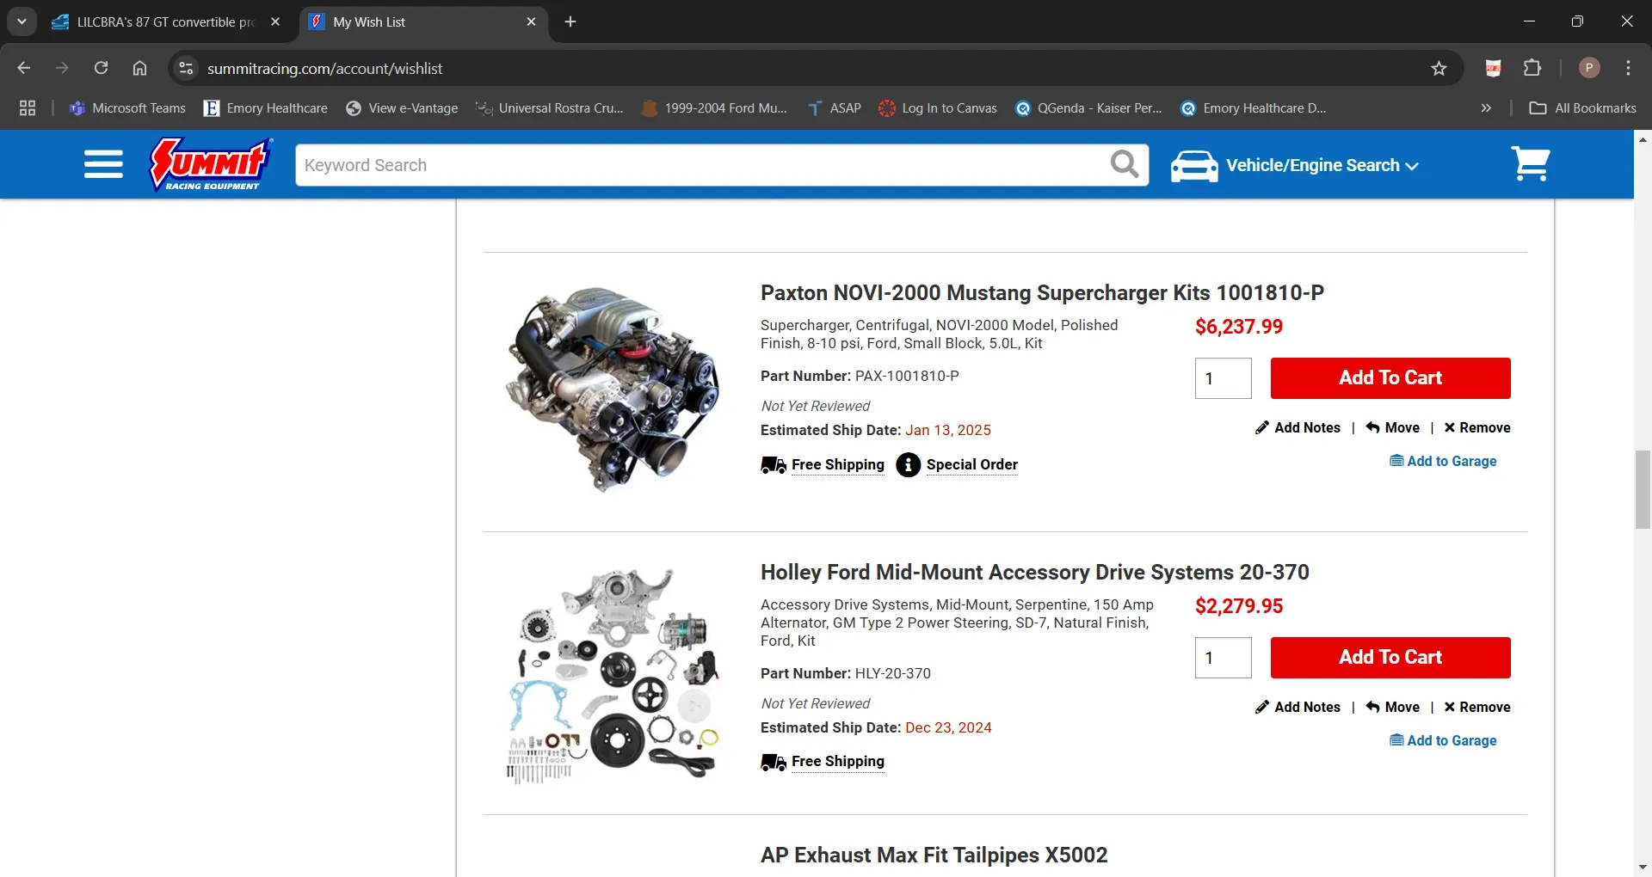Go forward in browser history
This screenshot has width=1652, height=877.
pyautogui.click(x=62, y=68)
